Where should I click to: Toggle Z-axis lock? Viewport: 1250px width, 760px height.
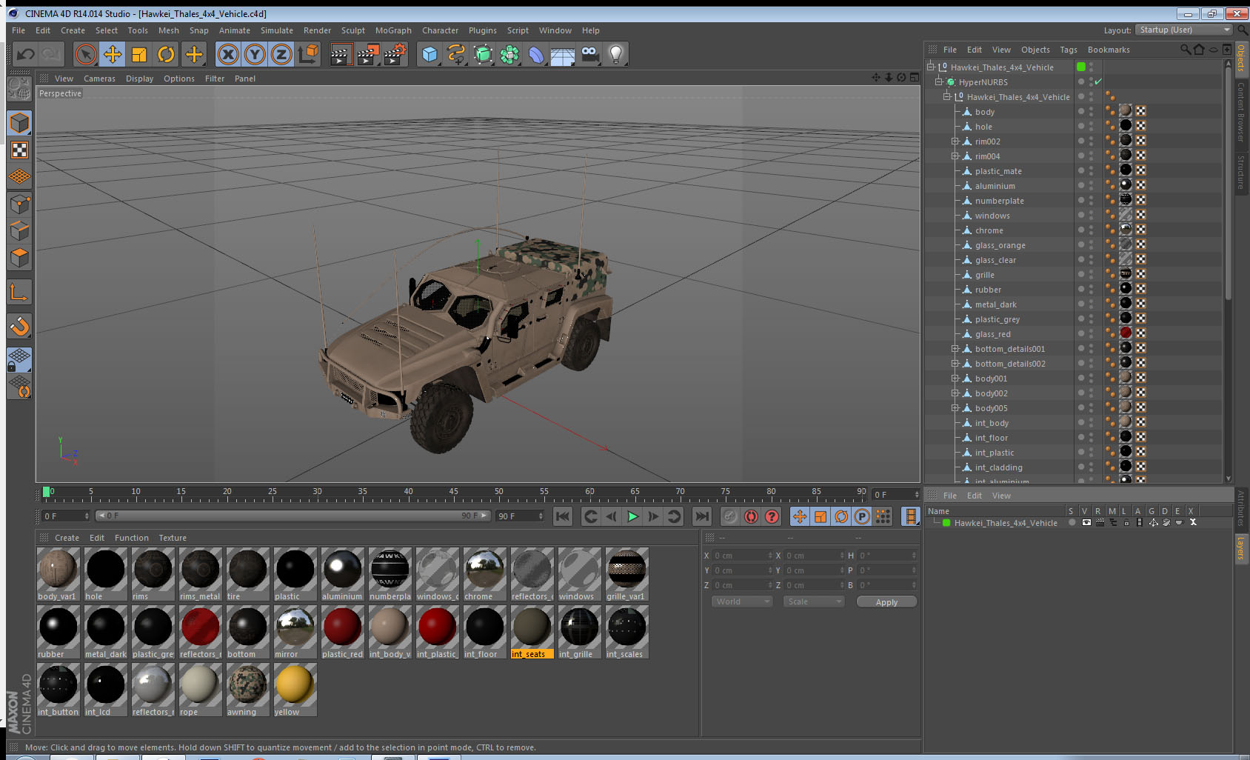[281, 54]
